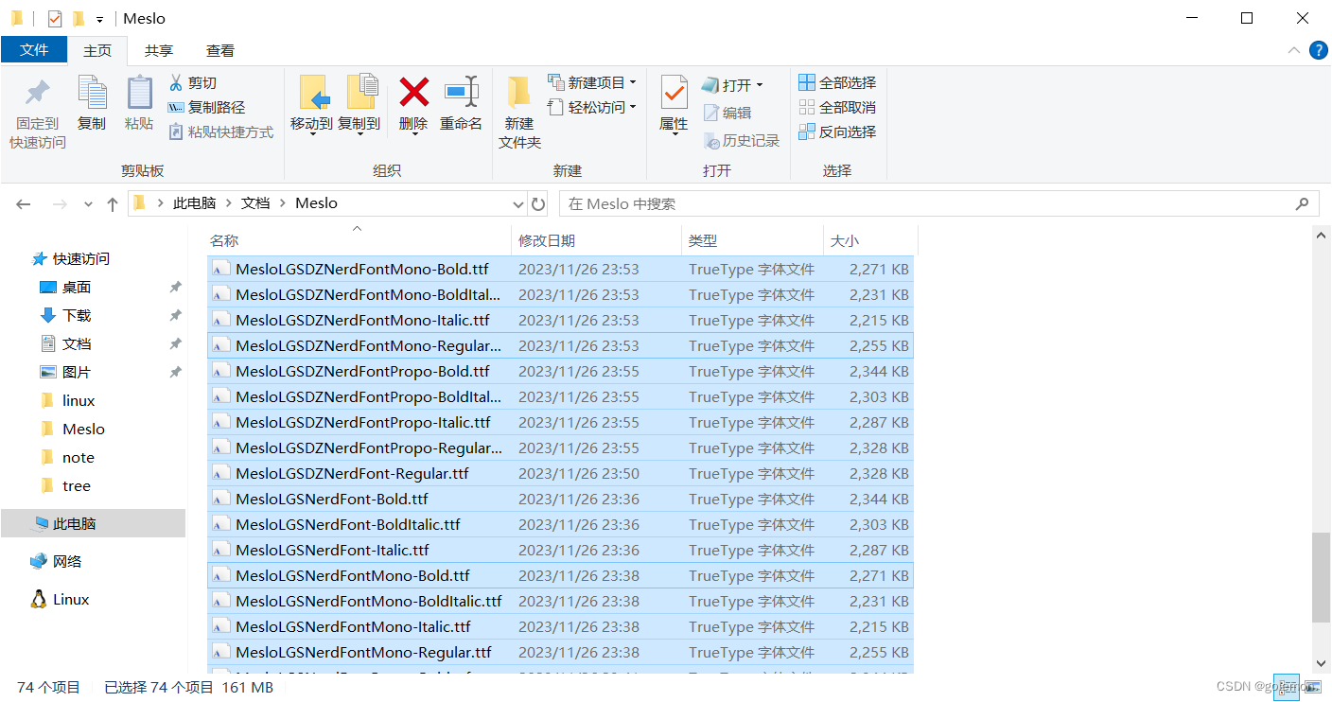Click the vertical scrollbar thumb
The width and height of the screenshot is (1332, 702).
point(1322,576)
